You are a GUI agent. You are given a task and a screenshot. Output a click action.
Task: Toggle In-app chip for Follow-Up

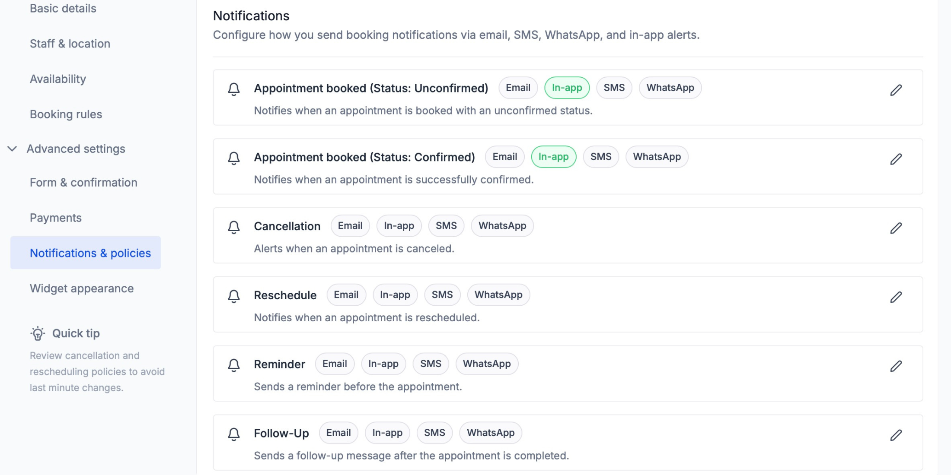pos(387,433)
